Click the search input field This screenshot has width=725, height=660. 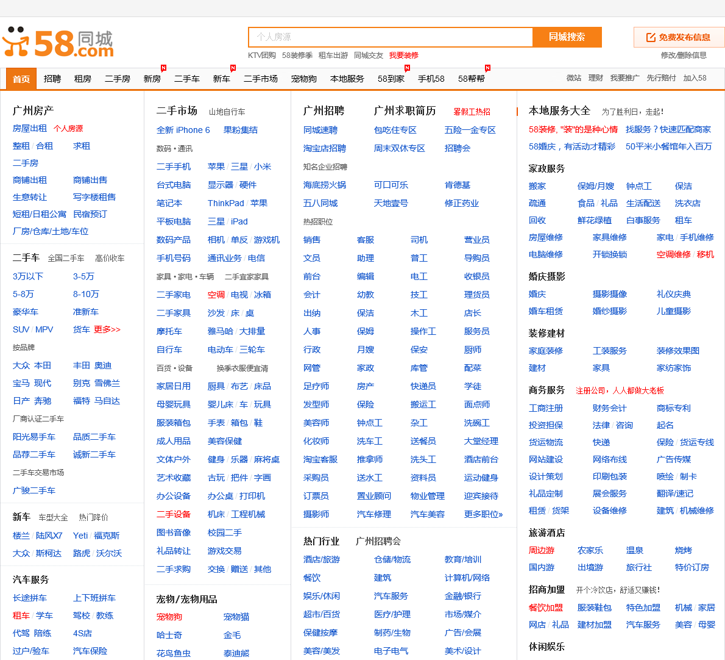391,37
